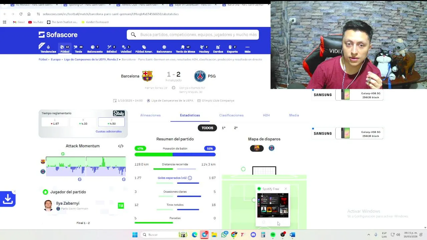Select the 2º half filter
427x240 pixels.
click(236, 128)
